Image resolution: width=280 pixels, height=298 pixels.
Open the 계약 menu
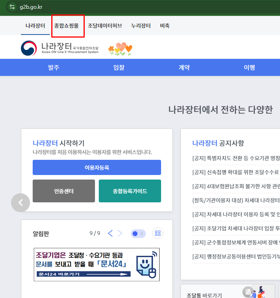tap(184, 68)
